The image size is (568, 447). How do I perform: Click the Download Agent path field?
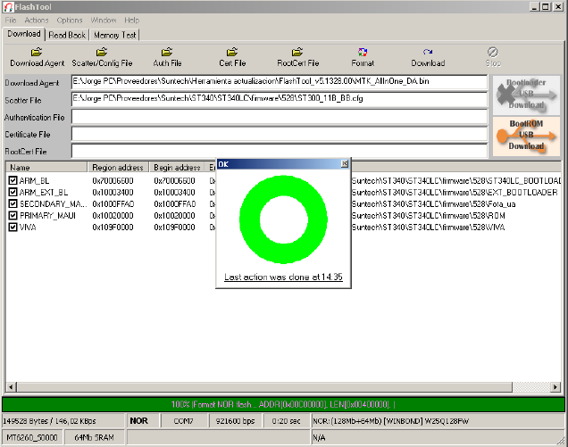pyautogui.click(x=280, y=81)
